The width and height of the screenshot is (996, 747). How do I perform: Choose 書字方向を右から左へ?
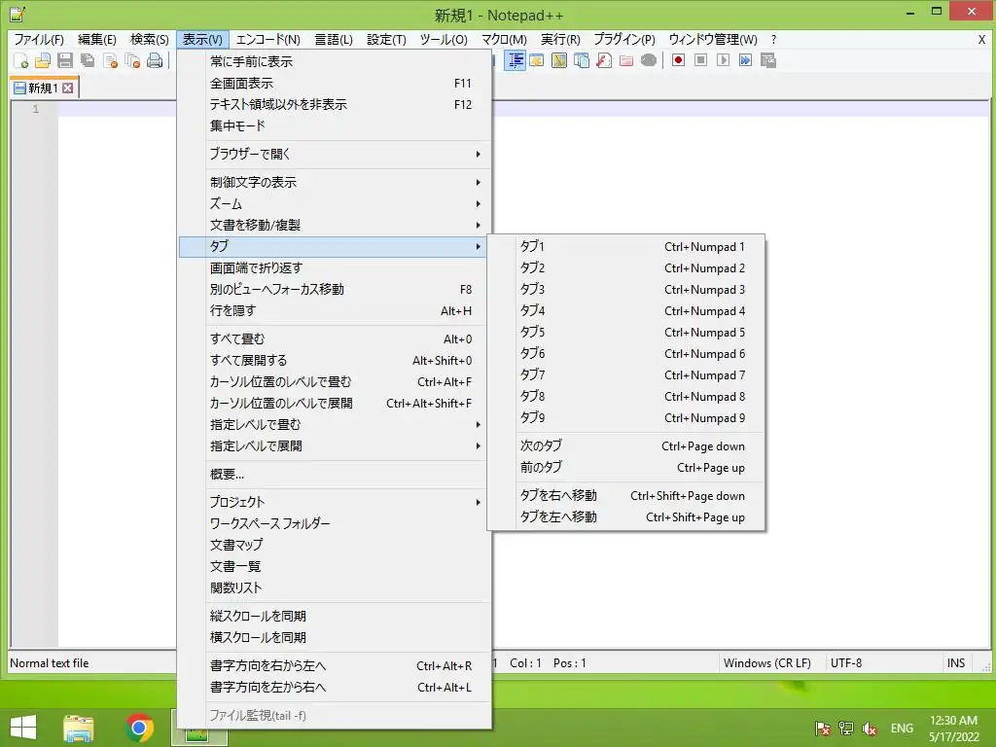335,665
